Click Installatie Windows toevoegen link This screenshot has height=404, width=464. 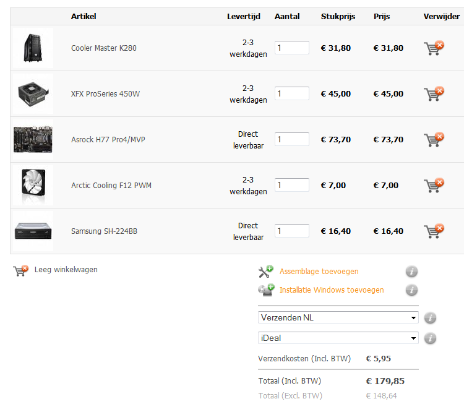[x=332, y=290]
